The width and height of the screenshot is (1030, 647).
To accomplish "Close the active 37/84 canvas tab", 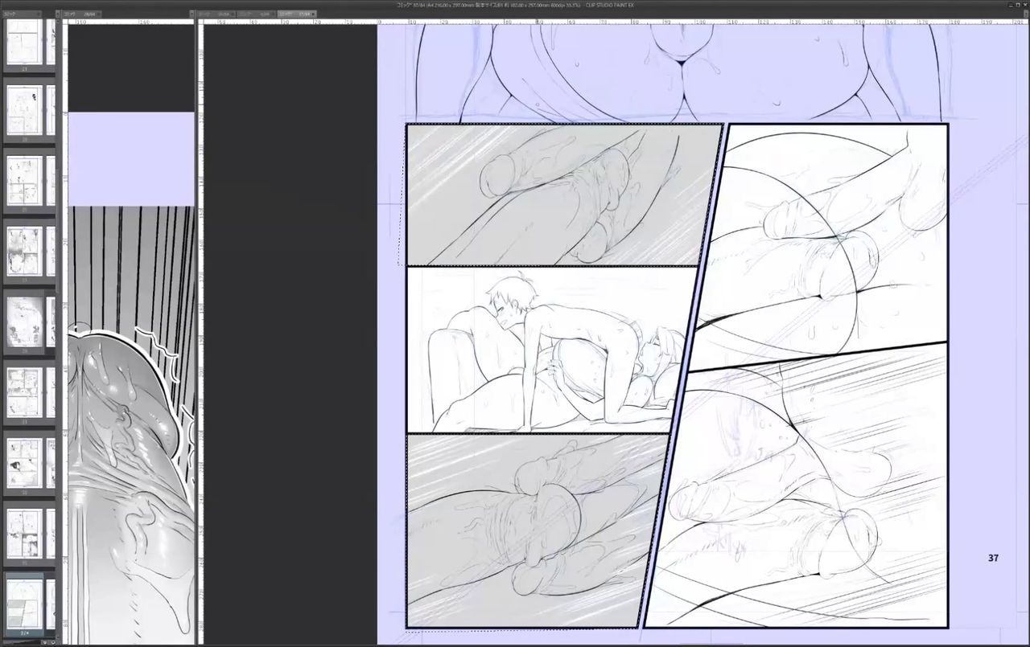I will 313,14.
